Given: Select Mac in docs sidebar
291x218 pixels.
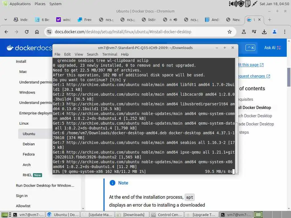Looking at the screenshot, I should 23,72.
